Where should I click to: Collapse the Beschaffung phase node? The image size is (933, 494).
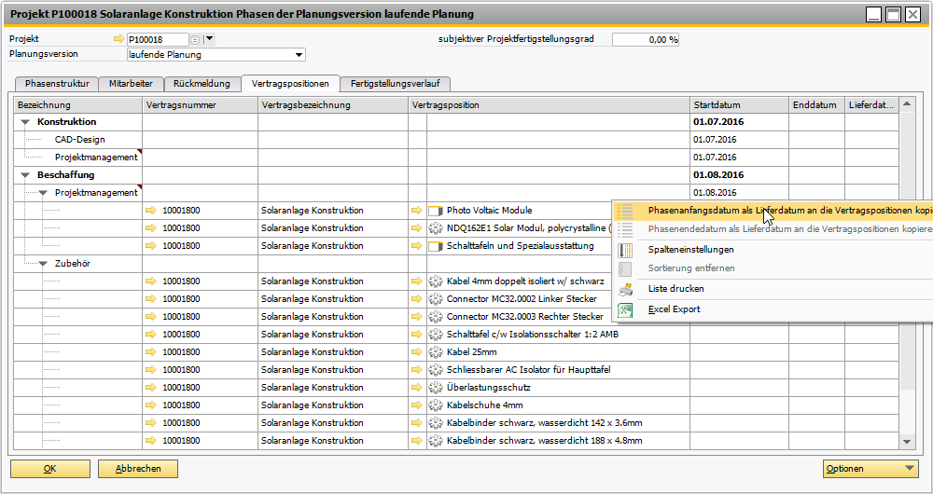24,175
